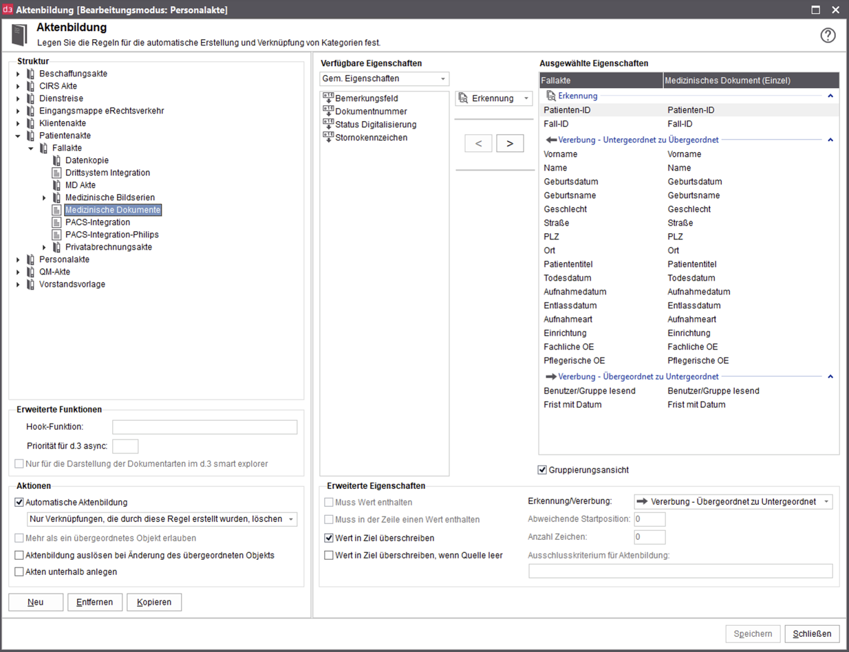Select the Medizinisches Dokument (Einzel) column header
Viewport: 849px width, 652px height.
click(729, 80)
